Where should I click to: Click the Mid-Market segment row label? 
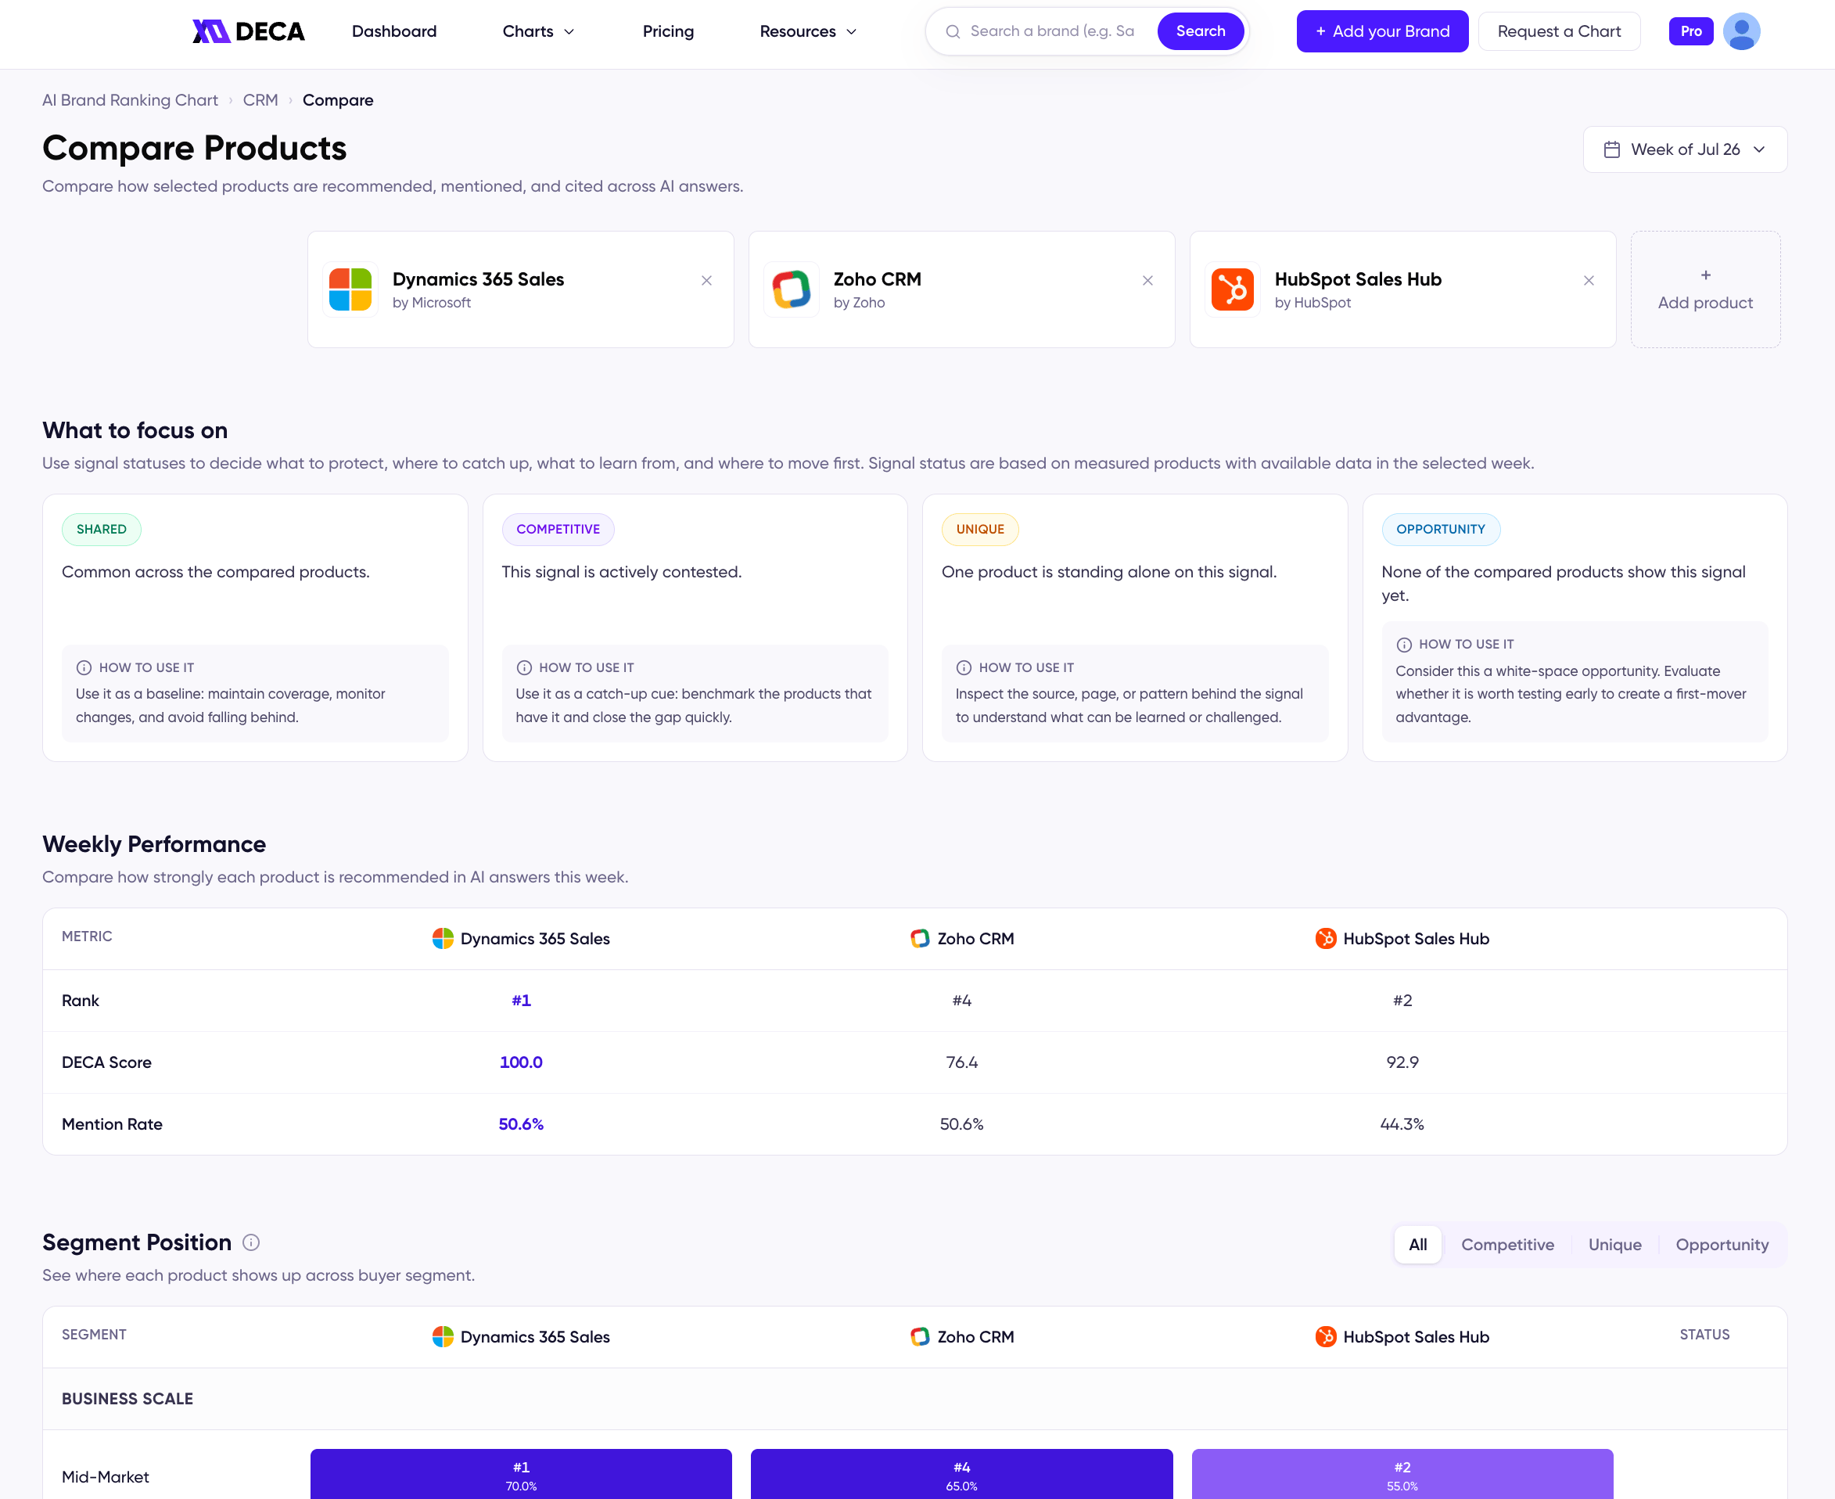[106, 1477]
